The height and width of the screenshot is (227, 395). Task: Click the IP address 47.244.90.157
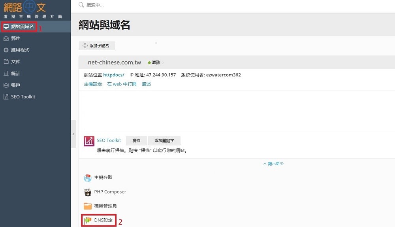point(161,75)
